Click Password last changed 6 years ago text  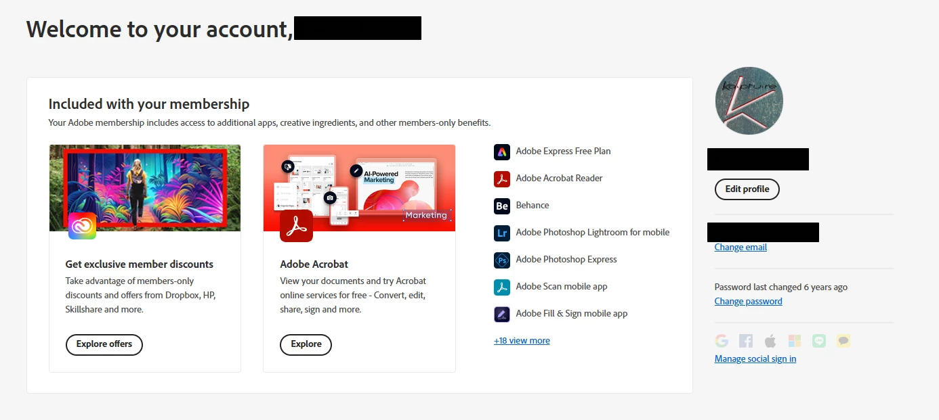(x=781, y=287)
